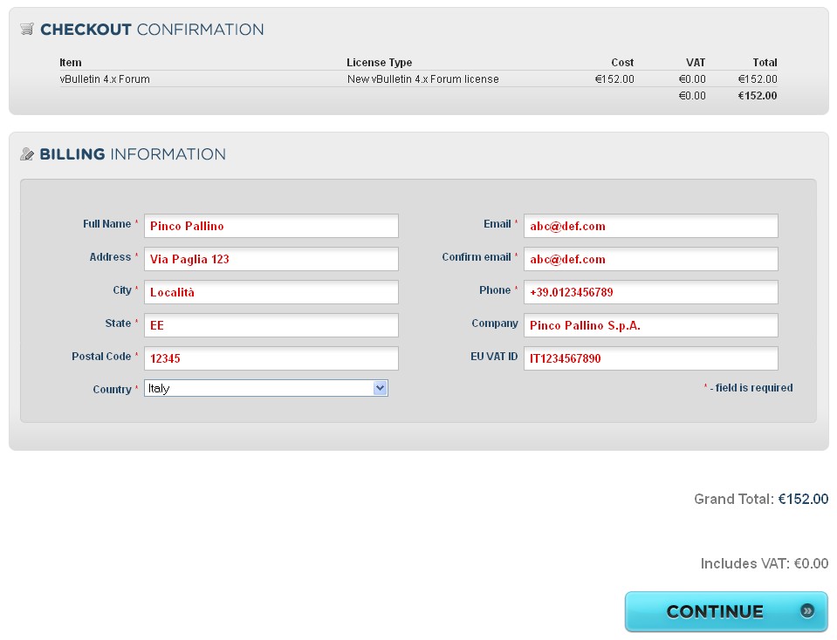Click the Grand Total amount text

[803, 500]
